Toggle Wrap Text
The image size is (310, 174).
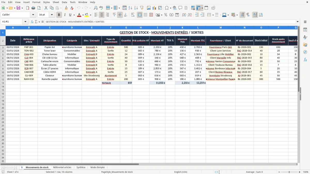tap(133, 15)
